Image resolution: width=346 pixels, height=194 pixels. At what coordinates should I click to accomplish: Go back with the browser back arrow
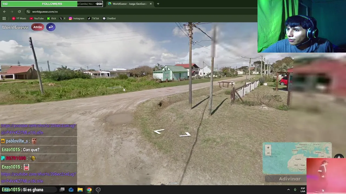click(x=5, y=12)
